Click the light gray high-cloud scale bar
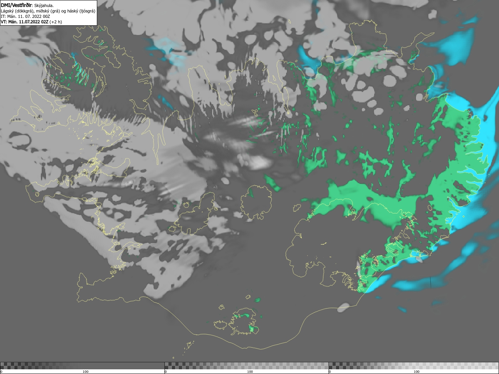The image size is (499, 374). (414, 366)
